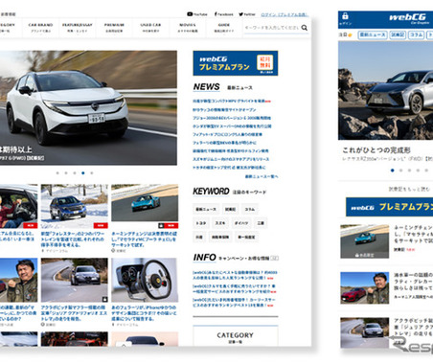Click the CATEGORY box in the sidebar
The width and height of the screenshot is (433, 364).
pyautogui.click(x=236, y=335)
